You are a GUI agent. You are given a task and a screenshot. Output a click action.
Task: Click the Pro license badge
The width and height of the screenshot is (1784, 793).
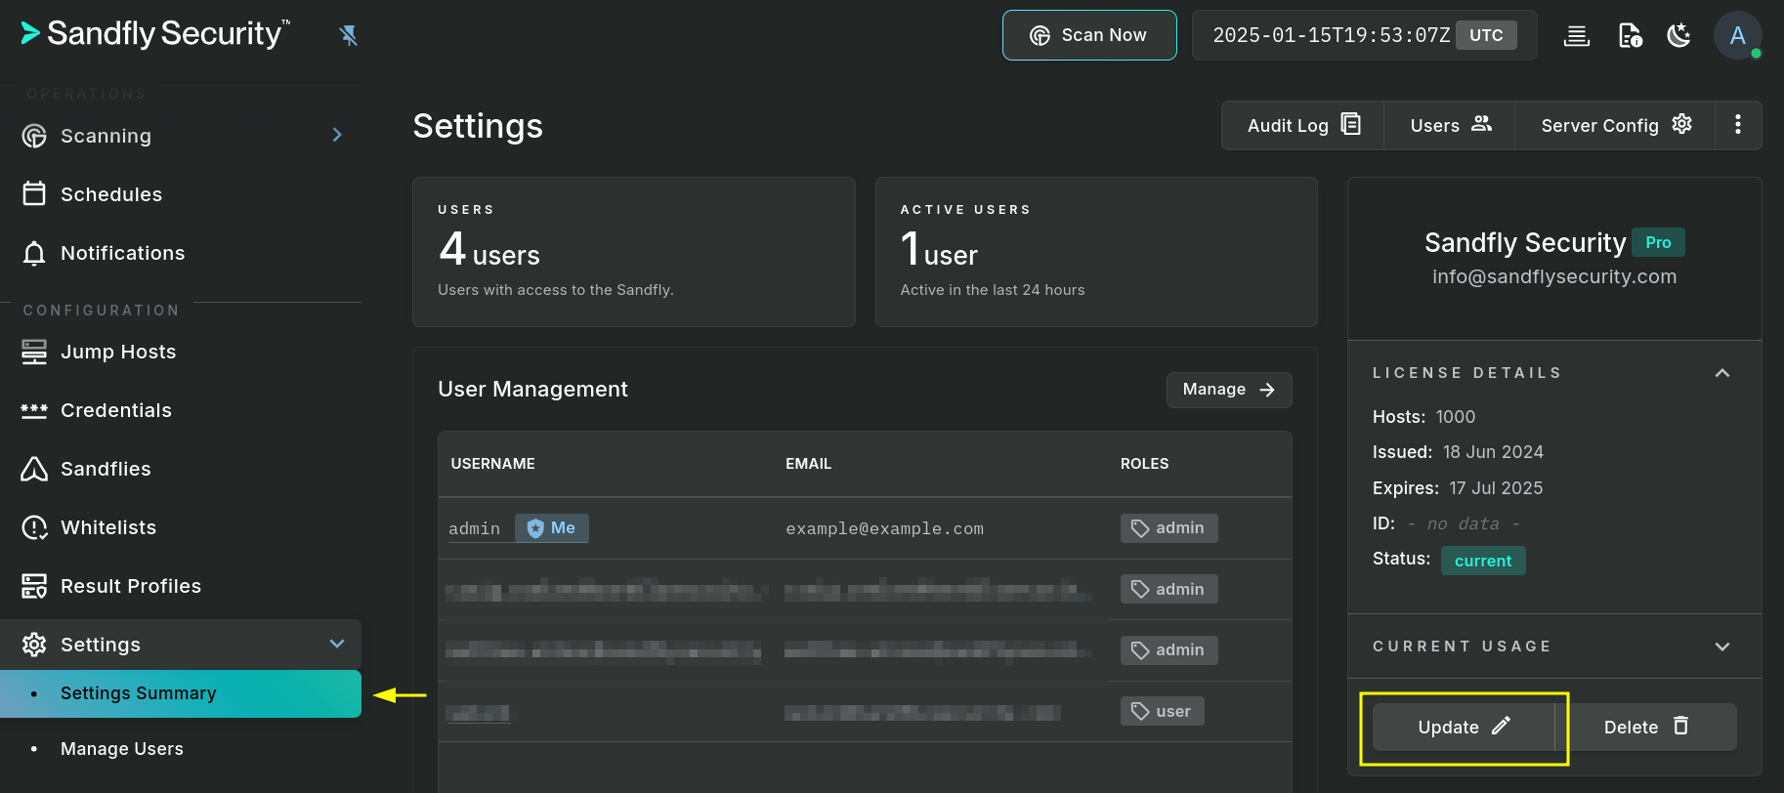[1658, 242]
